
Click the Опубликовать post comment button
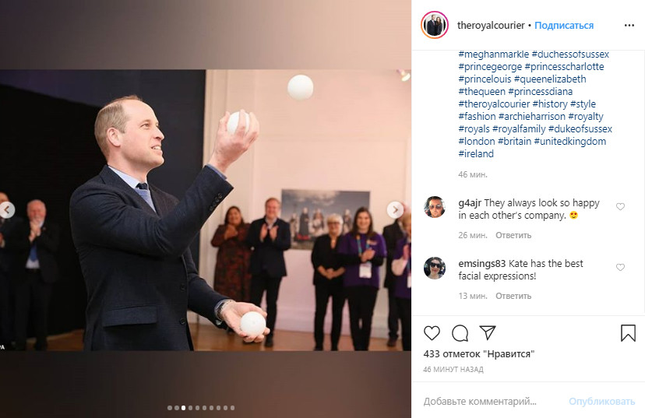tap(601, 402)
